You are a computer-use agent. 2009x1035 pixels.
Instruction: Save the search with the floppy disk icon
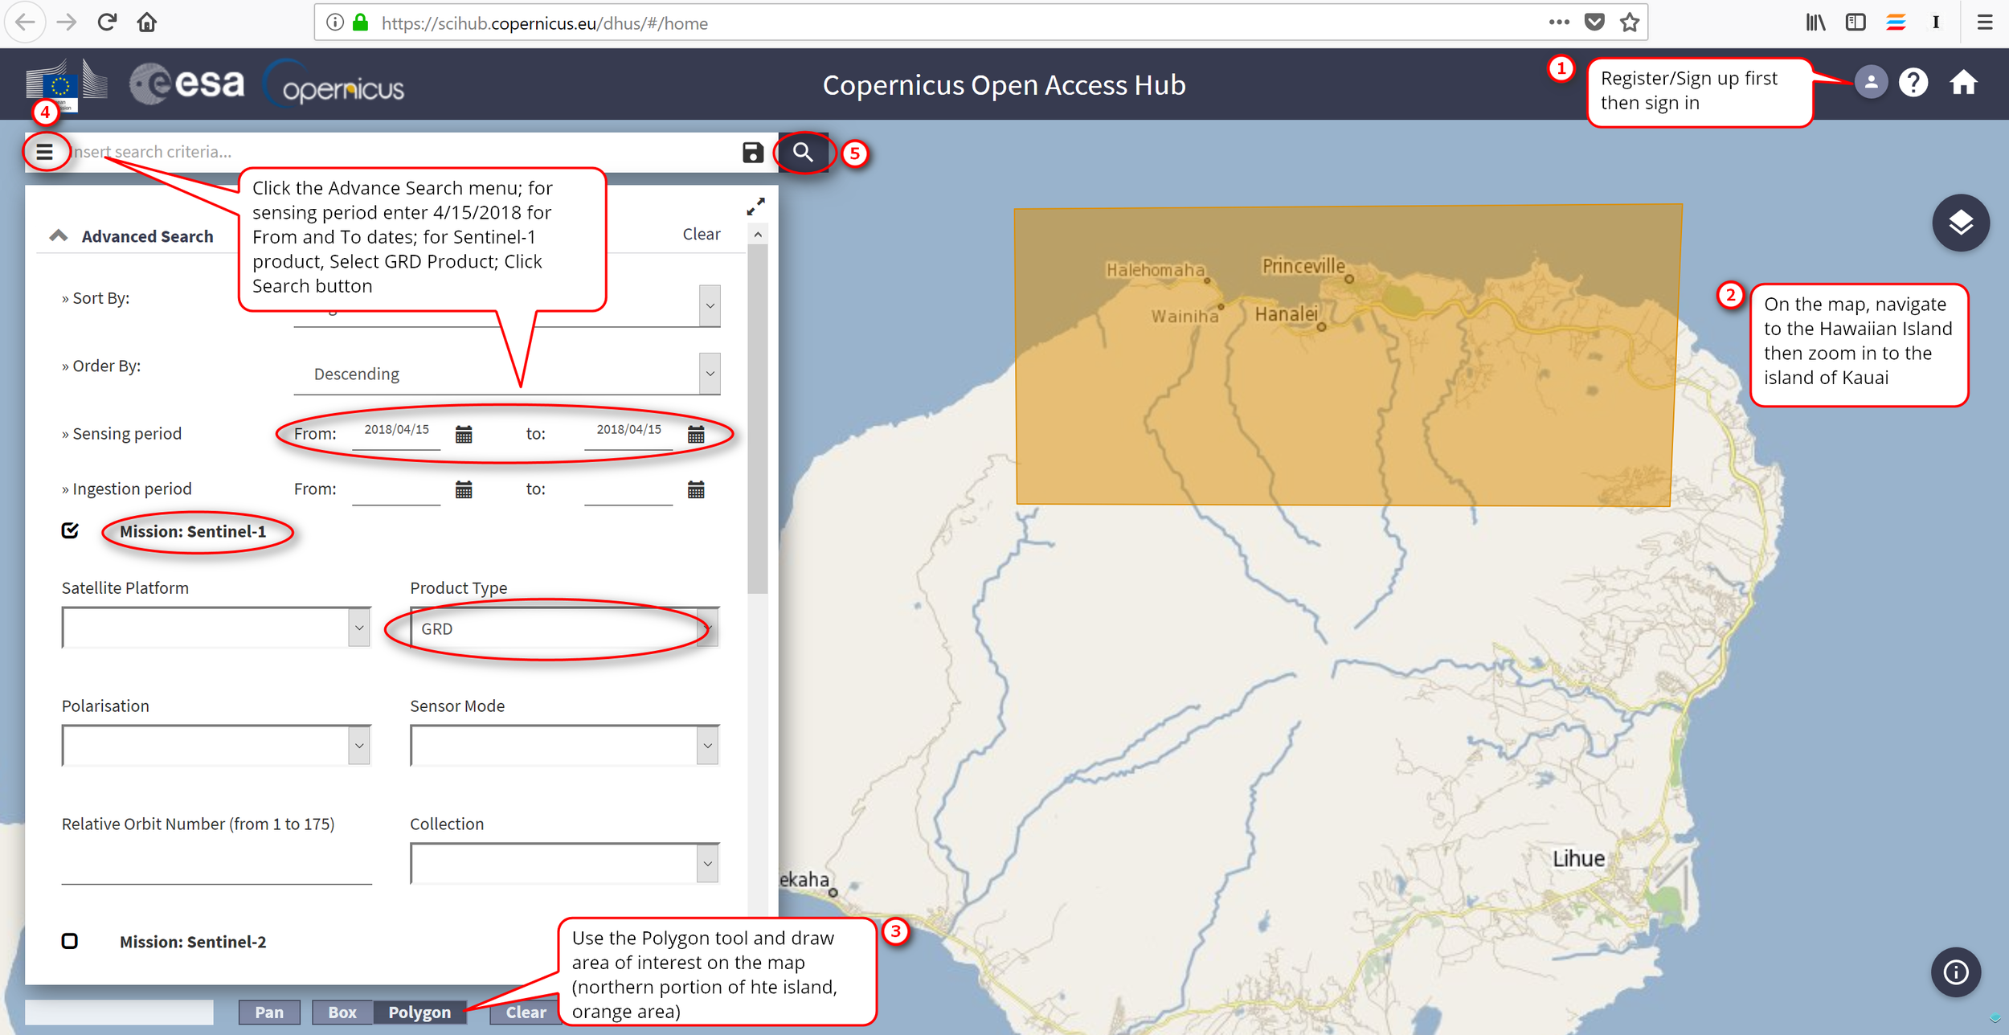[x=753, y=152]
